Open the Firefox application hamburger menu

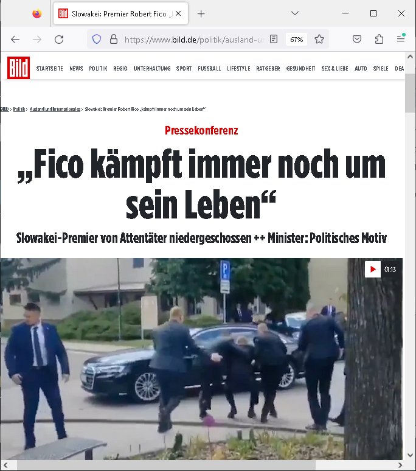401,38
